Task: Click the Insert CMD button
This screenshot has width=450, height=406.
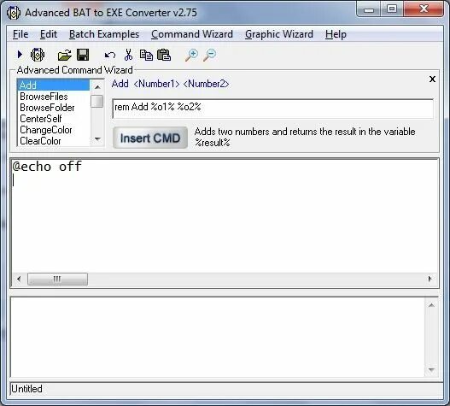Action: tap(150, 138)
